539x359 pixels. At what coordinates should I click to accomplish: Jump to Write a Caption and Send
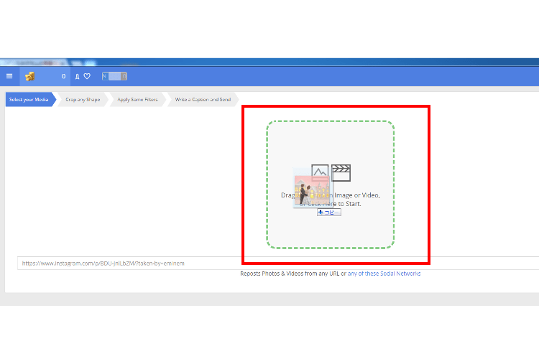[202, 100]
